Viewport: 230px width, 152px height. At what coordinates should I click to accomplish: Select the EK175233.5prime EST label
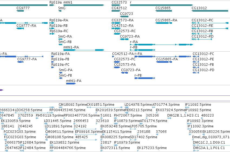coord(152,148)
